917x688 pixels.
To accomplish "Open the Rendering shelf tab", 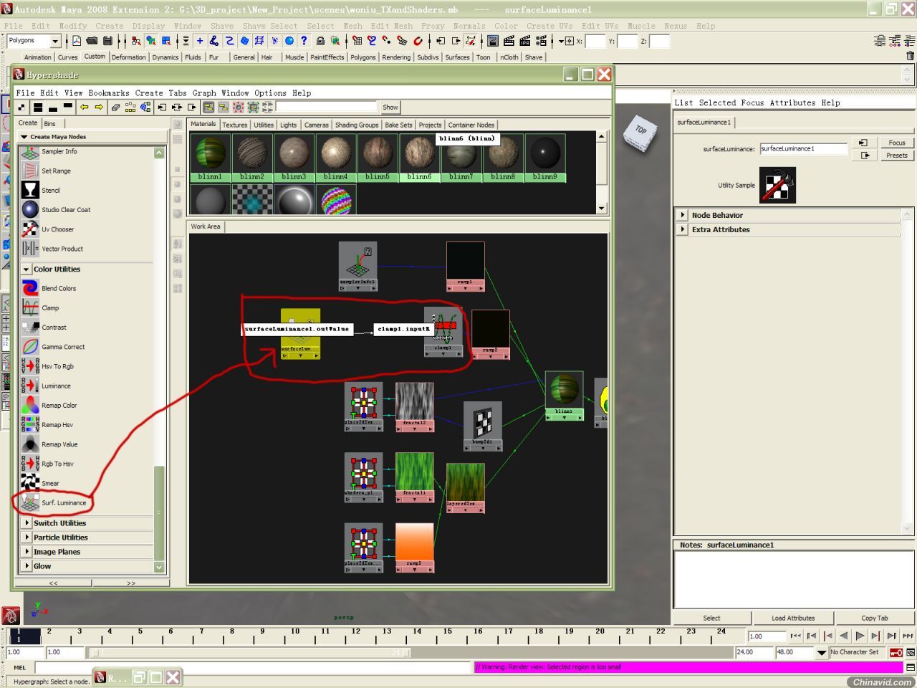I will (x=396, y=57).
